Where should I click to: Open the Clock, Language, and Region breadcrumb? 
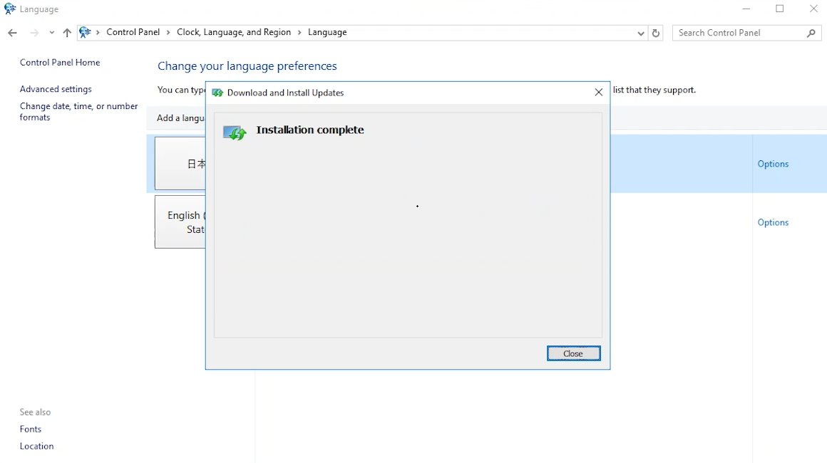(234, 32)
